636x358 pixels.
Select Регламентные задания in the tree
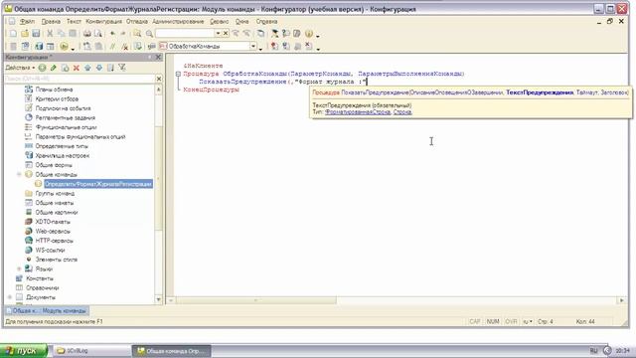tap(66, 117)
